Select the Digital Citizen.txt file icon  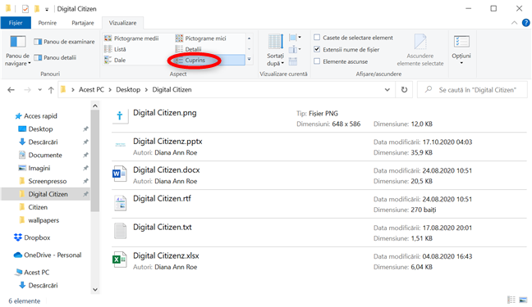(x=120, y=231)
